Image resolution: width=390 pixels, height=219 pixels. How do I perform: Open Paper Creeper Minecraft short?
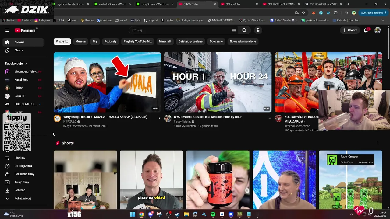(350, 180)
